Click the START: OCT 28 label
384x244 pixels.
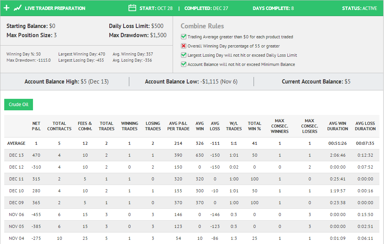click(156, 8)
